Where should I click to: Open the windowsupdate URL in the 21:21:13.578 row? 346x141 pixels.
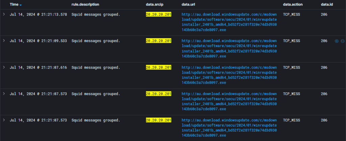pyautogui.click(x=229, y=22)
